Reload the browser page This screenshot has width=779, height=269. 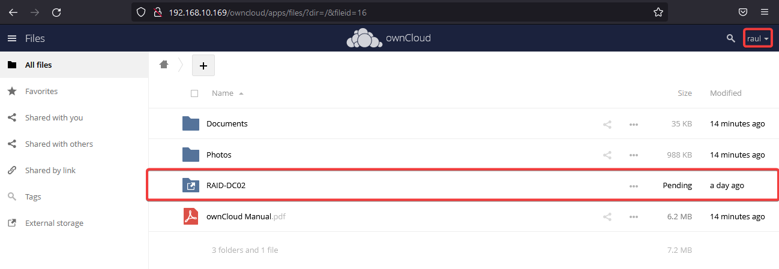pyautogui.click(x=56, y=12)
